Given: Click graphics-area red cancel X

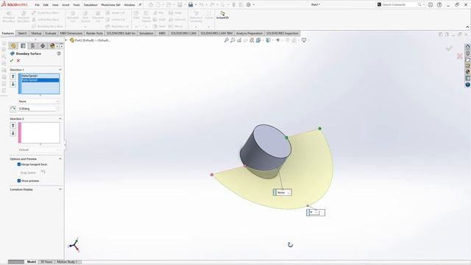Looking at the screenshot, I should (x=459, y=56).
